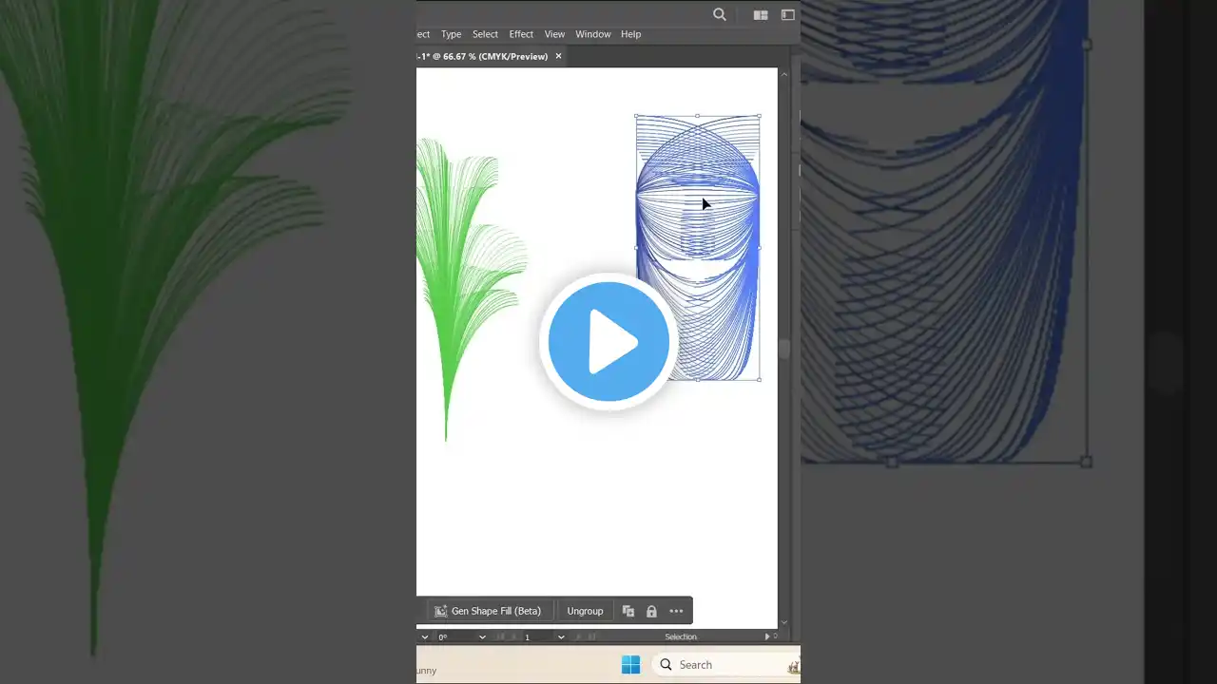Open the workspace switcher icon

tap(788, 14)
